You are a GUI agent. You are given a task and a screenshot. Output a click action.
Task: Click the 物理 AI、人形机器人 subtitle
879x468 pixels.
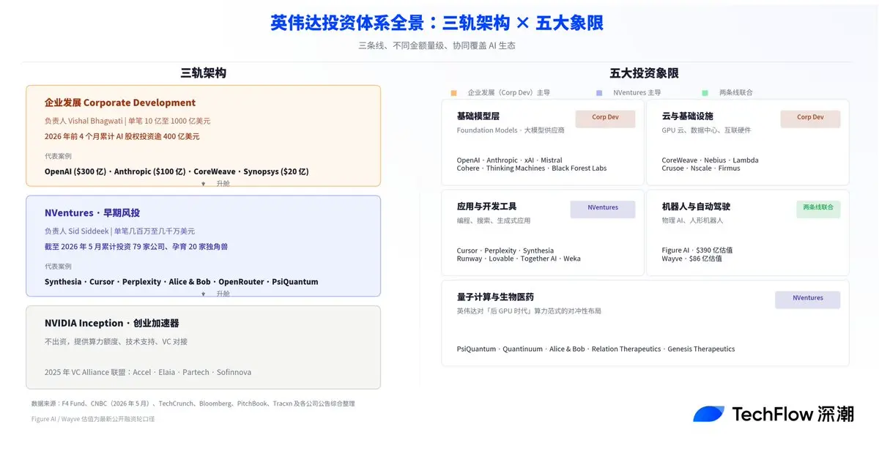click(x=692, y=220)
